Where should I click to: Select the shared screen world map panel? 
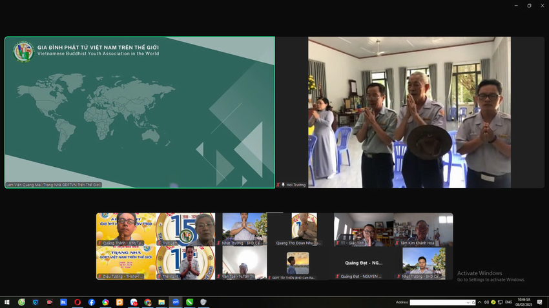point(140,113)
